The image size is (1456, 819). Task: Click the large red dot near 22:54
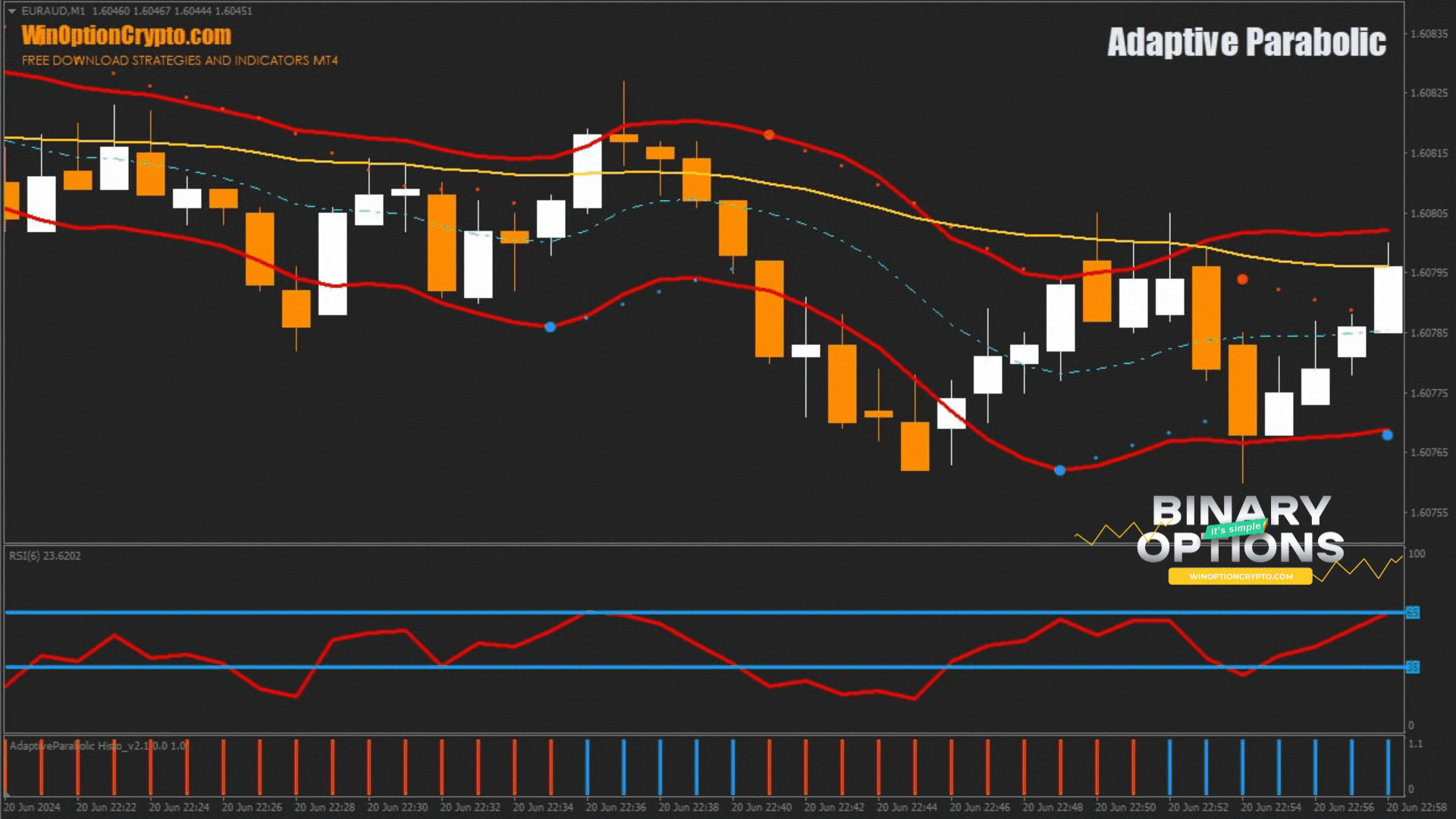(x=1242, y=280)
